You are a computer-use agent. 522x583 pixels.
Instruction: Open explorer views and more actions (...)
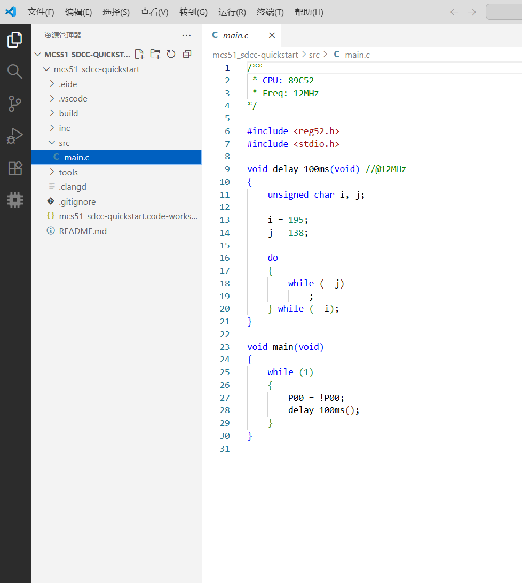click(186, 35)
